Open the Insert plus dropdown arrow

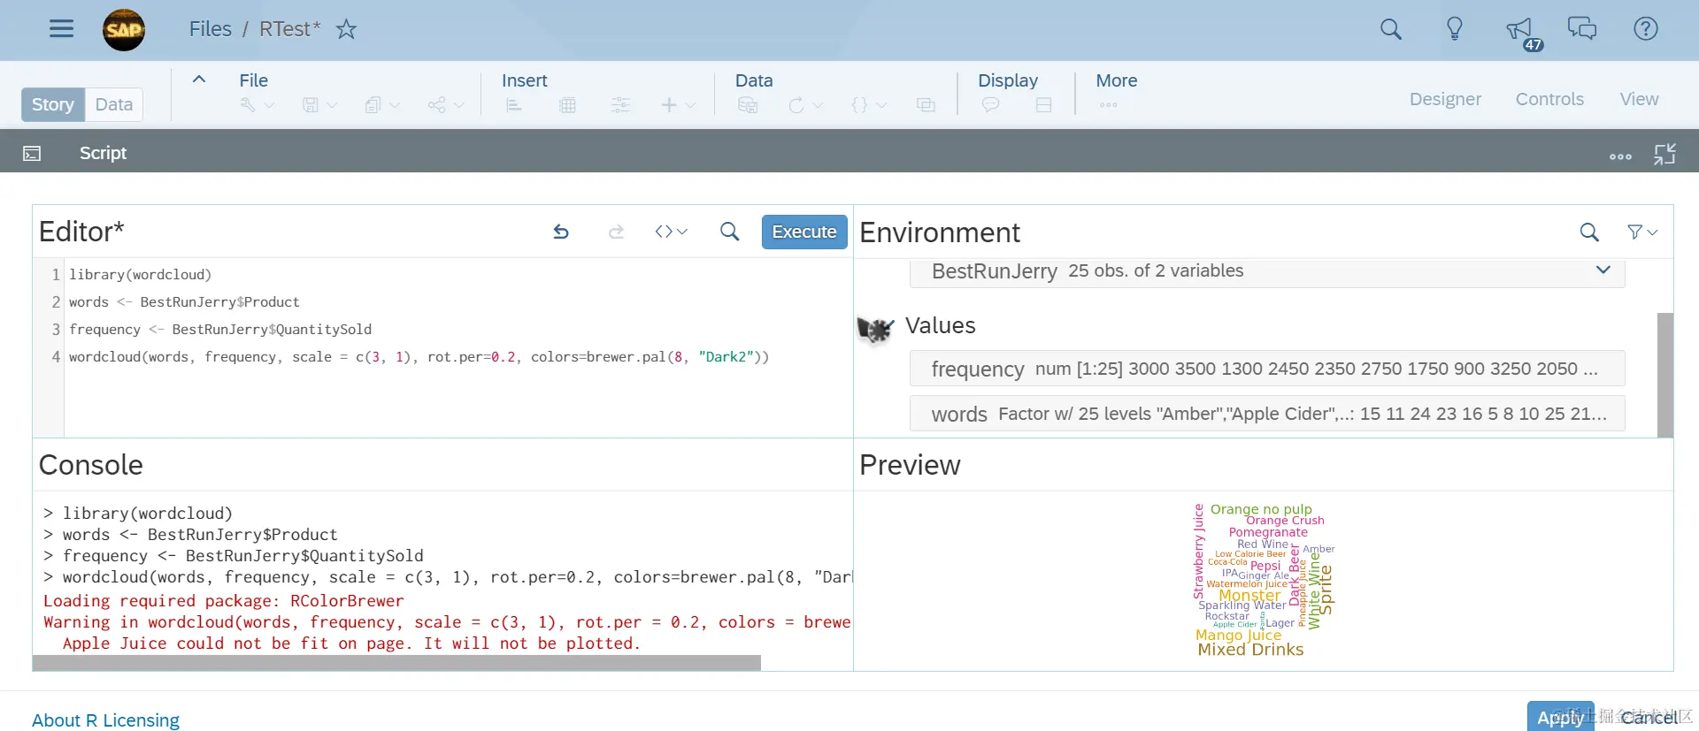(x=691, y=105)
